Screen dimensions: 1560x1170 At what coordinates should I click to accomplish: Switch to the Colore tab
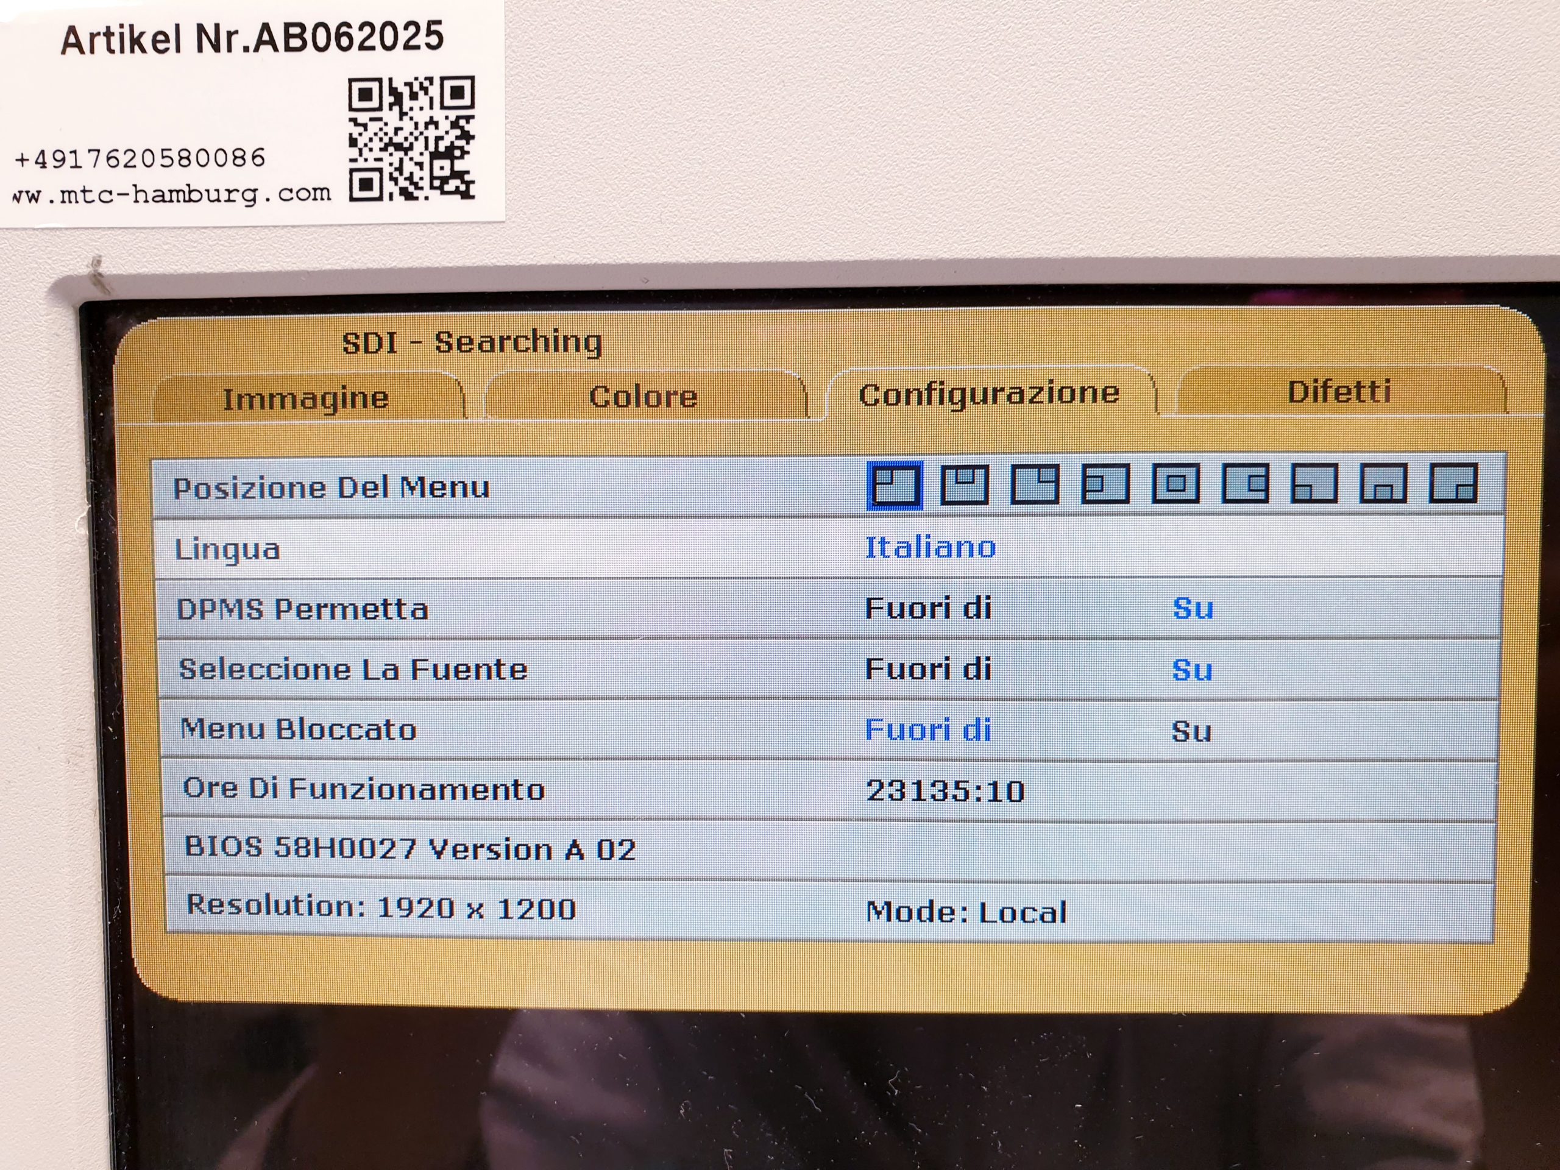(x=643, y=396)
